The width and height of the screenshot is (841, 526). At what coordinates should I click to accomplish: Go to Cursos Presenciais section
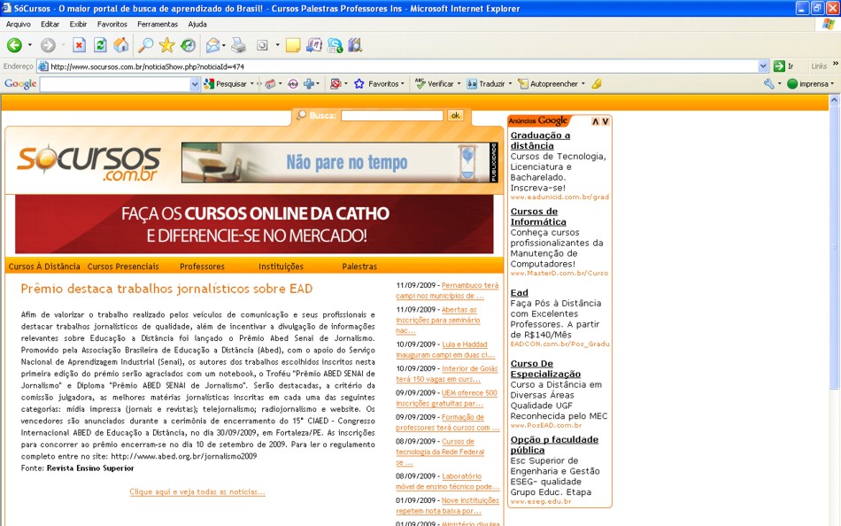123,267
